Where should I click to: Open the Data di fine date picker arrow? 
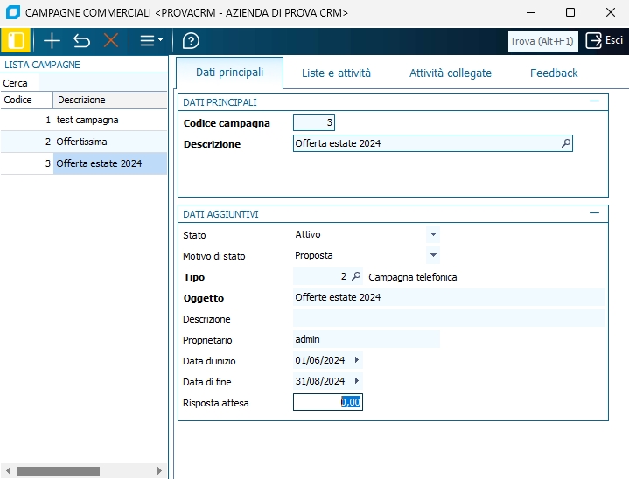coord(356,381)
